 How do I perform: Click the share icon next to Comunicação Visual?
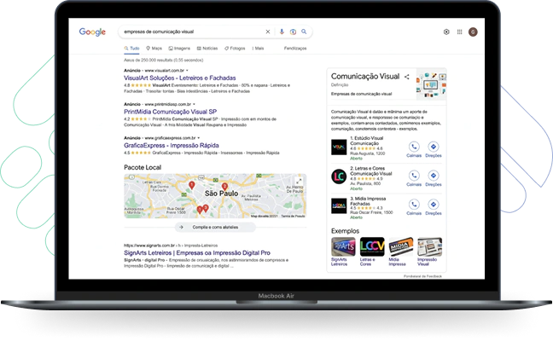click(406, 77)
